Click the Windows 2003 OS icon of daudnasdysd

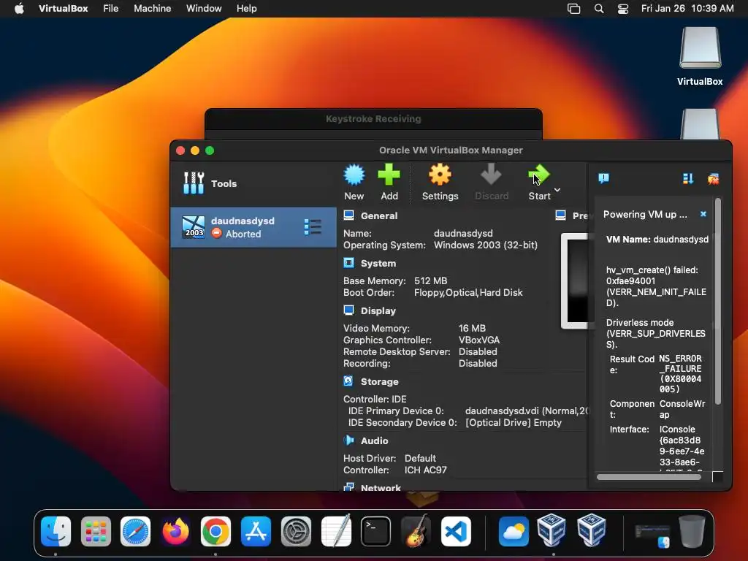pos(193,227)
